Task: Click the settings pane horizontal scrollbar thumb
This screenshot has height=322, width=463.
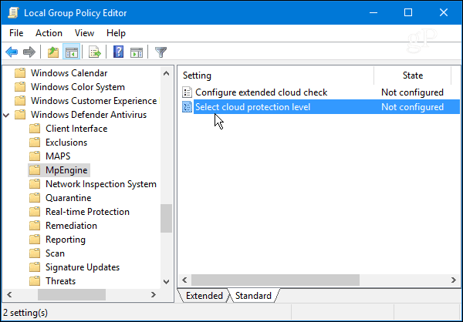Action: tap(275, 280)
